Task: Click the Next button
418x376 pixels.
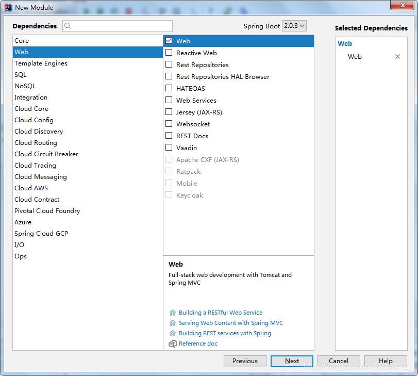Action: pyautogui.click(x=292, y=361)
